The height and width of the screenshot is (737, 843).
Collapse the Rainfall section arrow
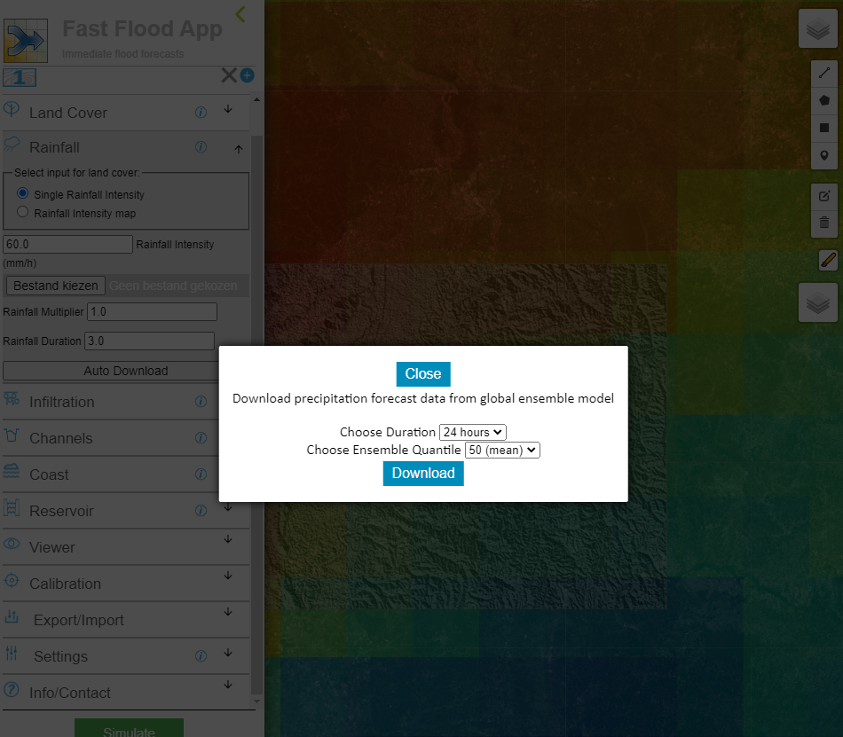point(238,149)
